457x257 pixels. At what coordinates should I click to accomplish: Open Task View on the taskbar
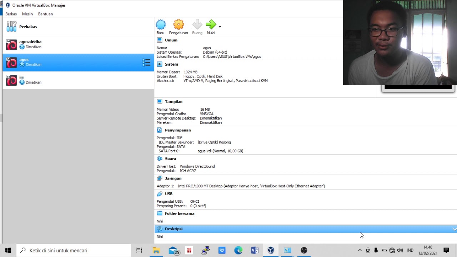139,250
